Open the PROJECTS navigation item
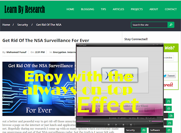Viewport: 181px width, 133px height. click(137, 9)
